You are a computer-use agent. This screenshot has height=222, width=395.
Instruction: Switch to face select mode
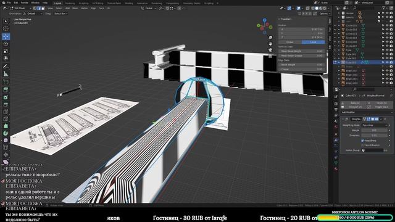click(43, 8)
